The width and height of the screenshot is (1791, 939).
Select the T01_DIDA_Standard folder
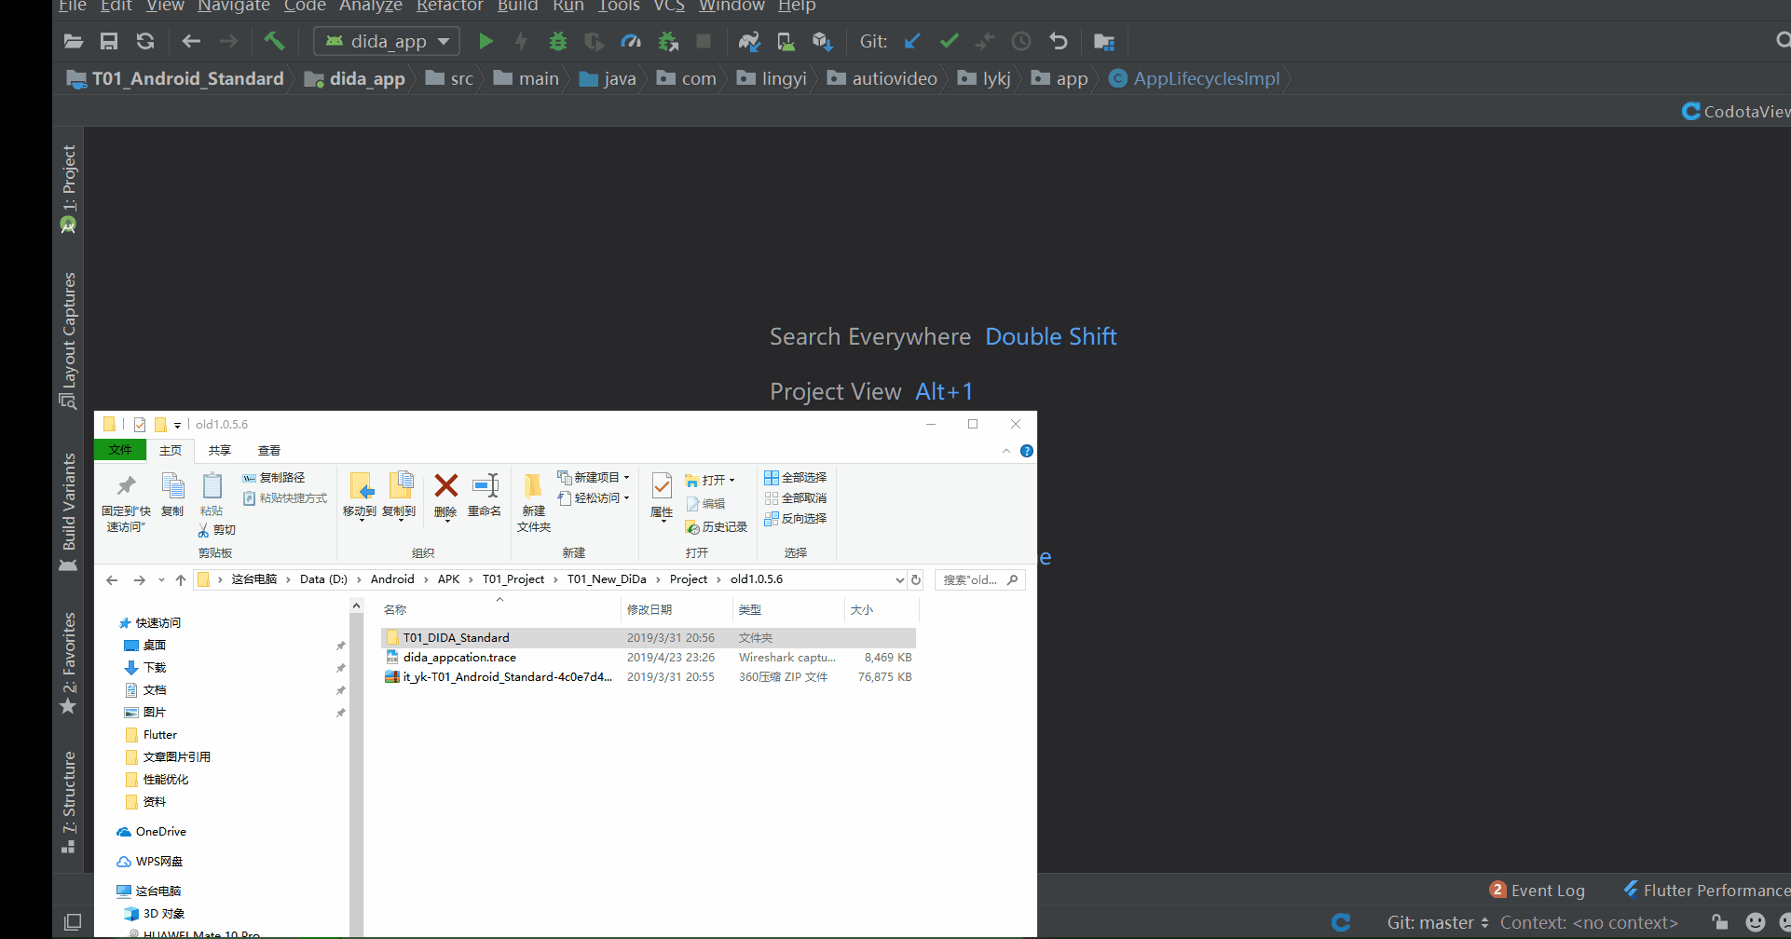649,637
